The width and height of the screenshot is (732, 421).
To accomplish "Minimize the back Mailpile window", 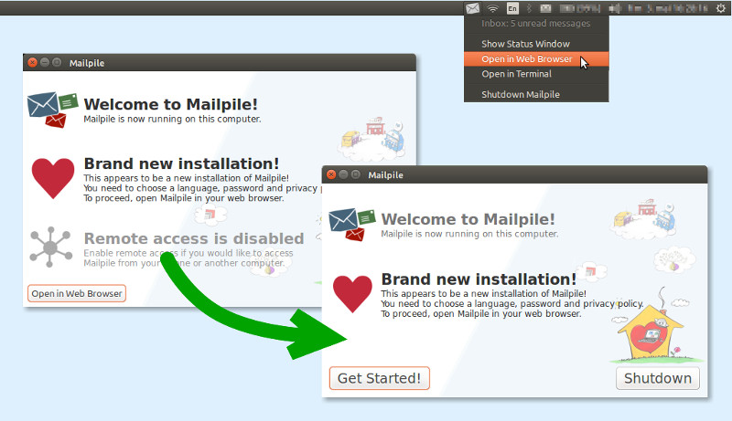I will (45, 62).
